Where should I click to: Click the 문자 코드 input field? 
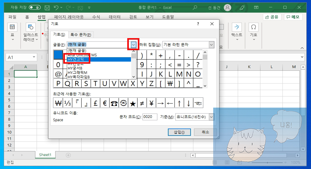pyautogui.click(x=150, y=117)
